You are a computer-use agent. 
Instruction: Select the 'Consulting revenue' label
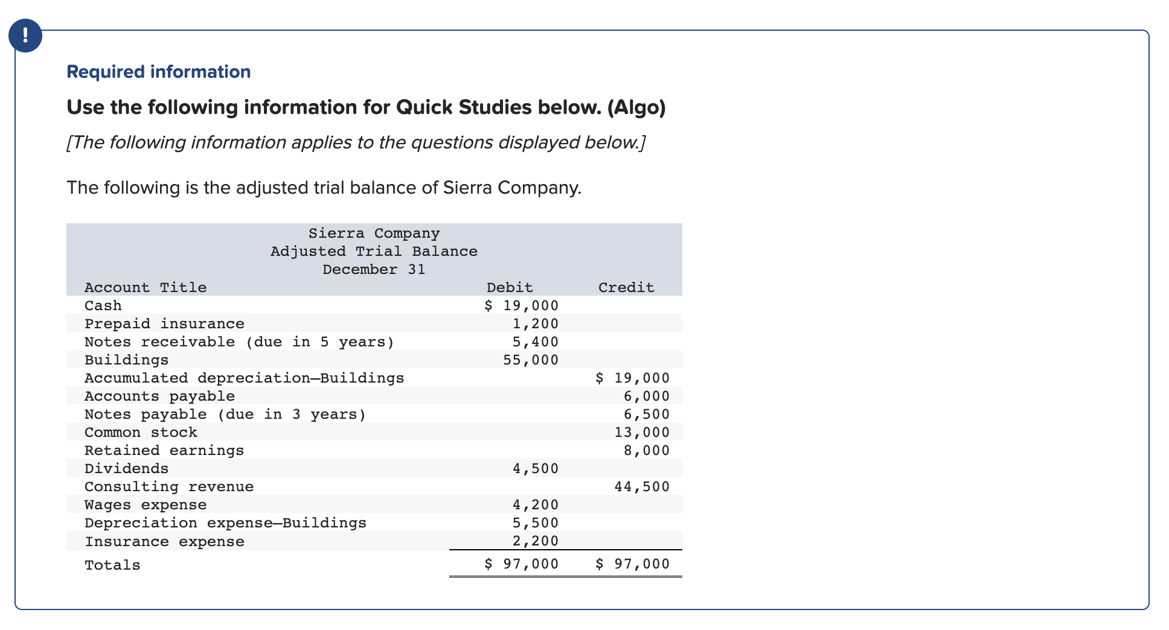point(169,487)
